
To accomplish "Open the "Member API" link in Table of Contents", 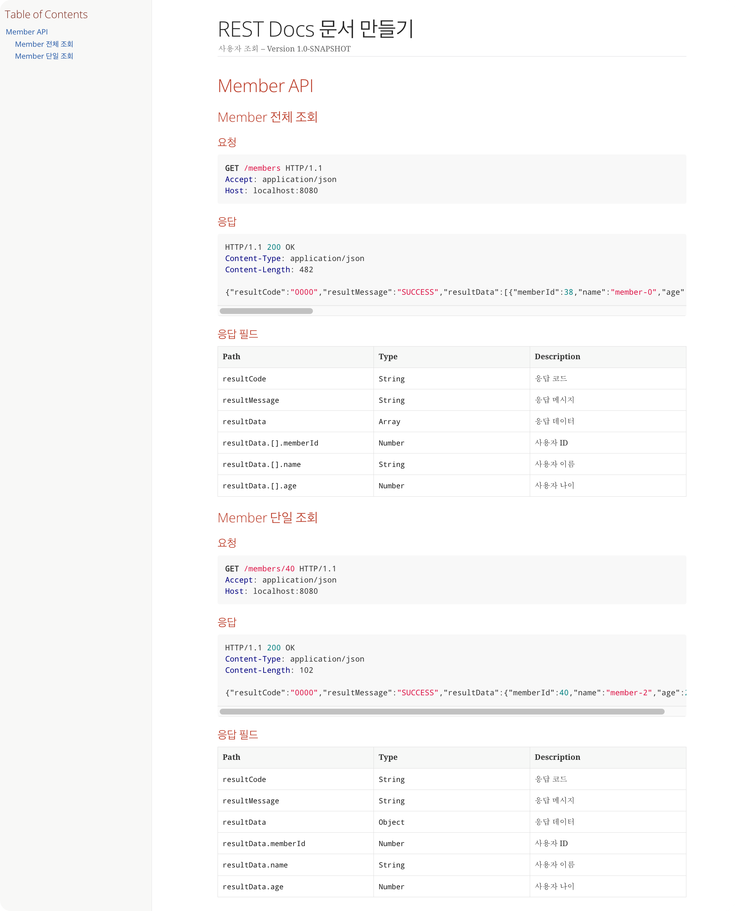I will coord(27,32).
